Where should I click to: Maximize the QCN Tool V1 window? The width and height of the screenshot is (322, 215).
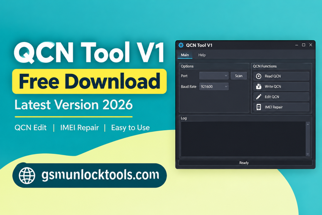[x=303, y=45]
